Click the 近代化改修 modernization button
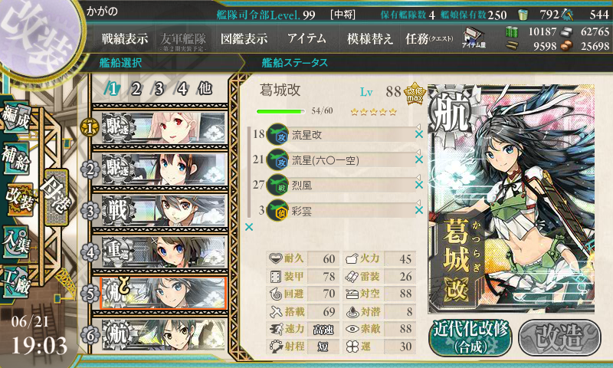This screenshot has width=613, height=368. tap(470, 338)
